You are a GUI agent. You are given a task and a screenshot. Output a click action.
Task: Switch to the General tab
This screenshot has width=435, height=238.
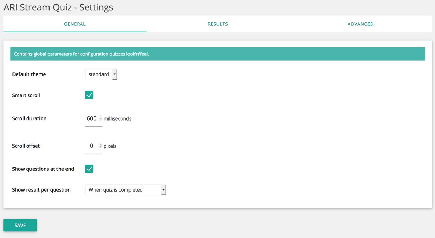(75, 24)
